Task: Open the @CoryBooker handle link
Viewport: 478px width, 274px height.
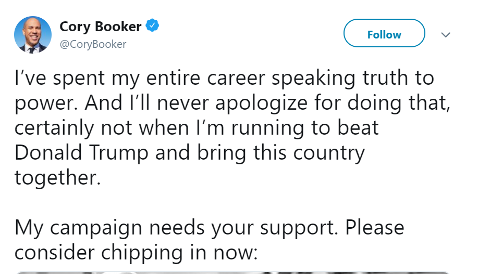Action: pyautogui.click(x=93, y=44)
